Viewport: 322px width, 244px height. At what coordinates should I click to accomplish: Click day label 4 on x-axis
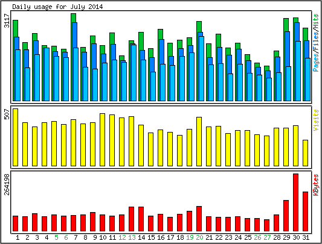click(x=47, y=237)
